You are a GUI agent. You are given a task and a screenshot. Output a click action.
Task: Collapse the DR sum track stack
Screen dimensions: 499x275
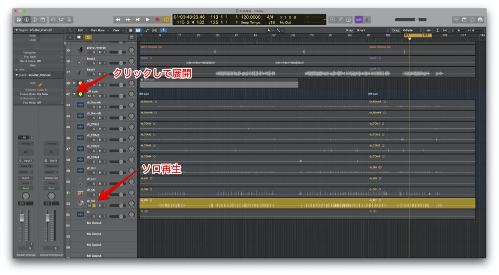74,94
